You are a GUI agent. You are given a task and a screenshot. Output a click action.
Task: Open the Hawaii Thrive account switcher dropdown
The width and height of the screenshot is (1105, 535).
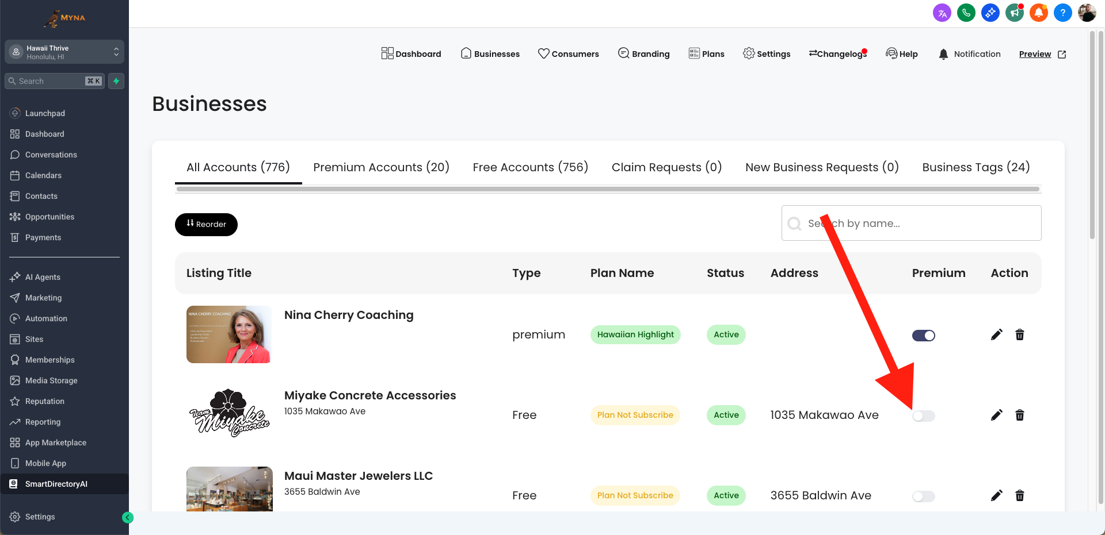[64, 52]
